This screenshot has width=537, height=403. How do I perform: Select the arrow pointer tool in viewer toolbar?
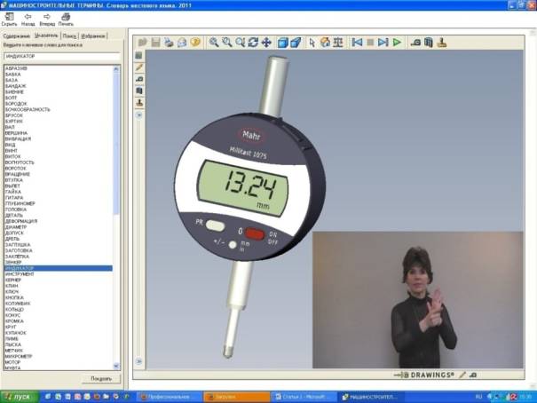click(x=311, y=42)
